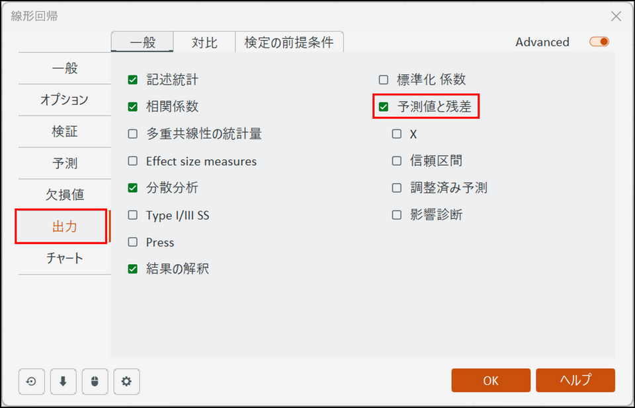Click the ヘルプ button
This screenshot has width=635, height=408.
(x=575, y=380)
